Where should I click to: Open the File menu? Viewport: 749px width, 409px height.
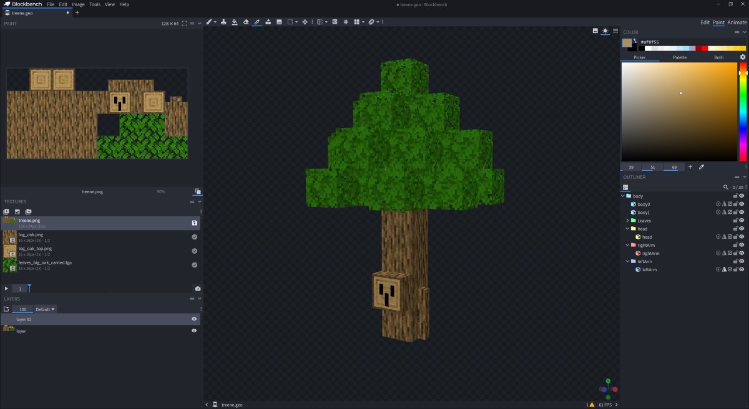[x=51, y=4]
